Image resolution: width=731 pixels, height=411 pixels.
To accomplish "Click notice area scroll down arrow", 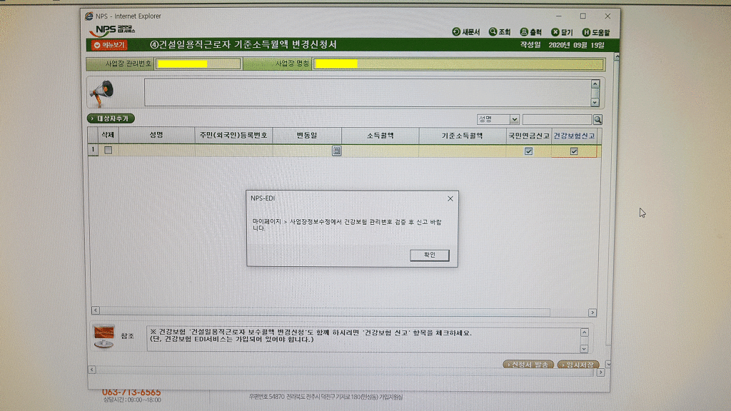I will pos(595,102).
